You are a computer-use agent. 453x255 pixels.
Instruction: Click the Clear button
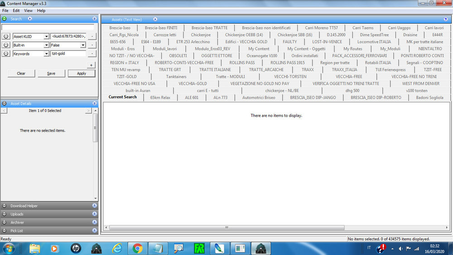(x=21, y=74)
